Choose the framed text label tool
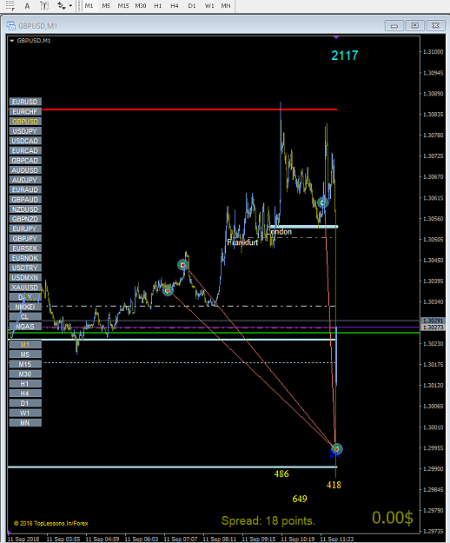 tap(44, 6)
